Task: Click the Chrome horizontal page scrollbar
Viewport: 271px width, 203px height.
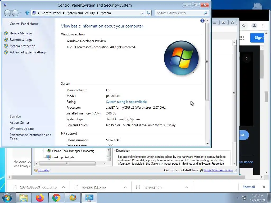Action: pos(128,177)
